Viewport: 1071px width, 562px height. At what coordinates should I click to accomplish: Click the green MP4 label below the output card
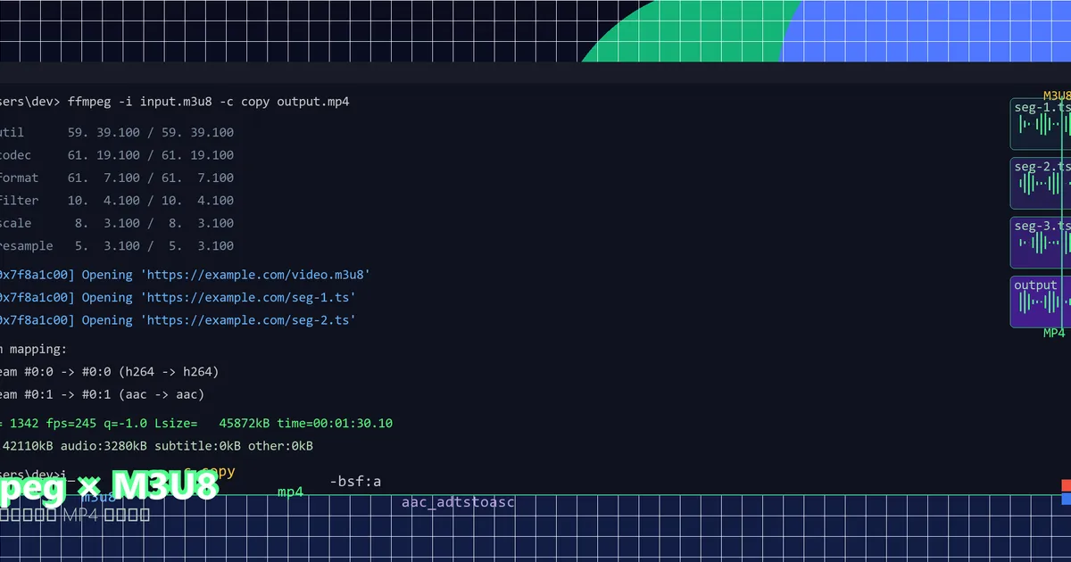click(1055, 333)
